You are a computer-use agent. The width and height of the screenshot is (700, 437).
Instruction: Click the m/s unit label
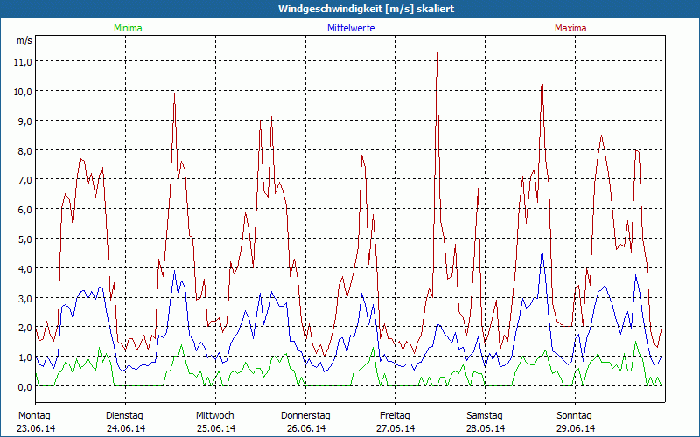click(24, 40)
